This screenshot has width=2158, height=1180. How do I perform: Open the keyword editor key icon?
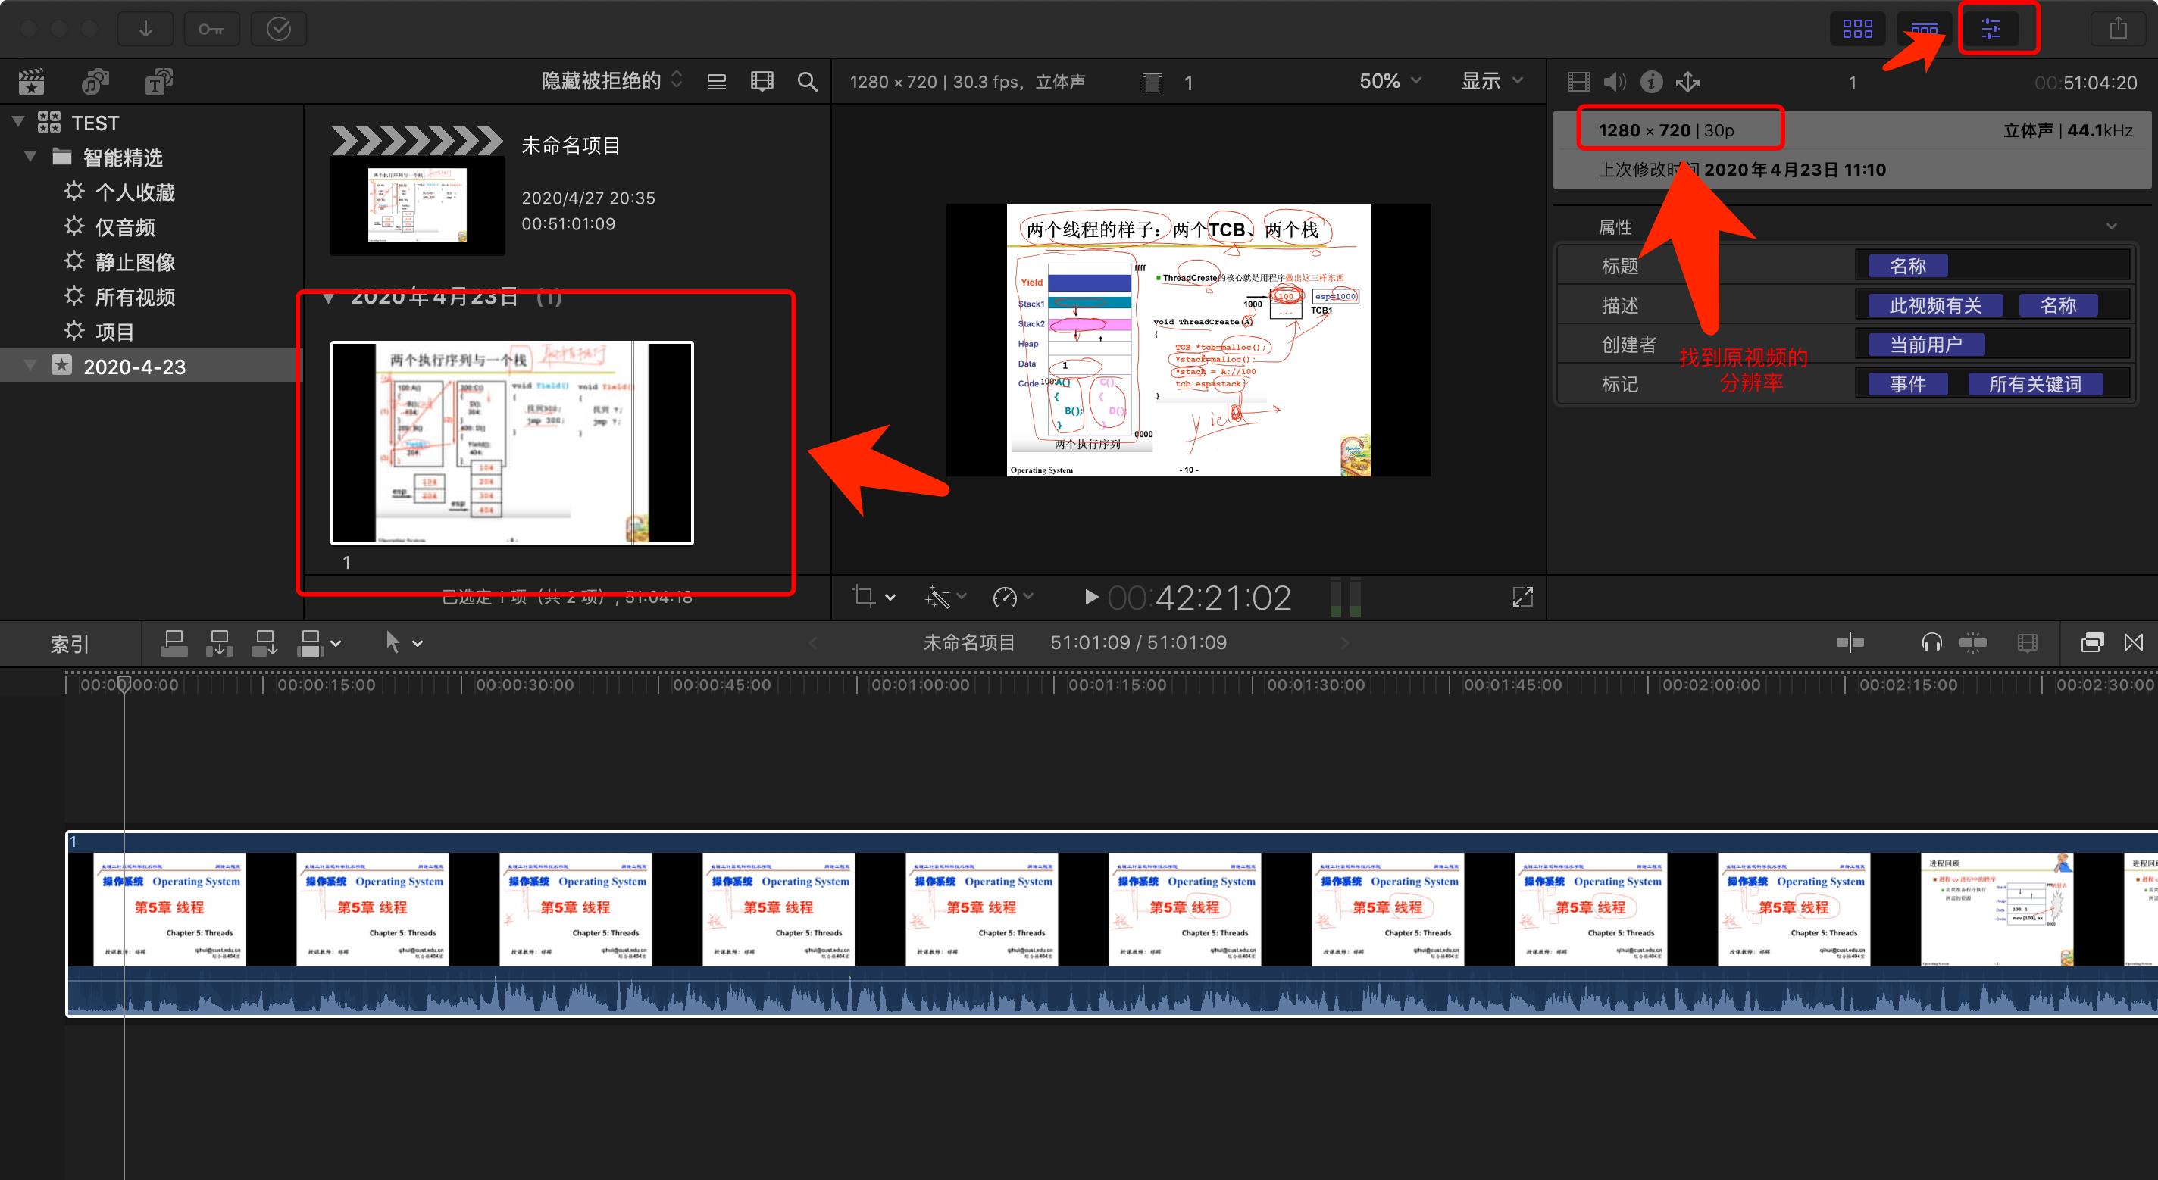[211, 29]
